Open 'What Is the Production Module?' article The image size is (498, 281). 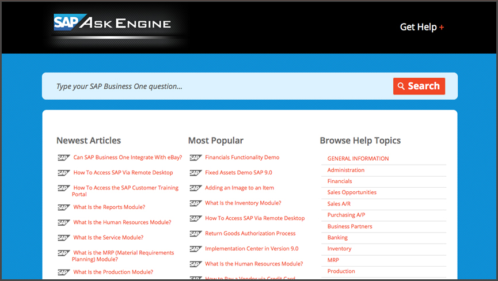[113, 272]
